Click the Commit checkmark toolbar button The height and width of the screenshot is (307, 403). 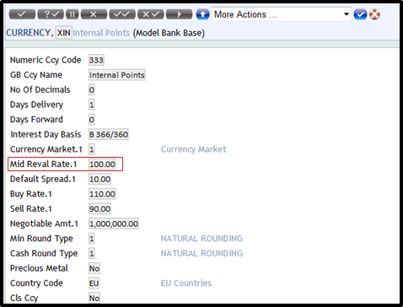[x=22, y=14]
